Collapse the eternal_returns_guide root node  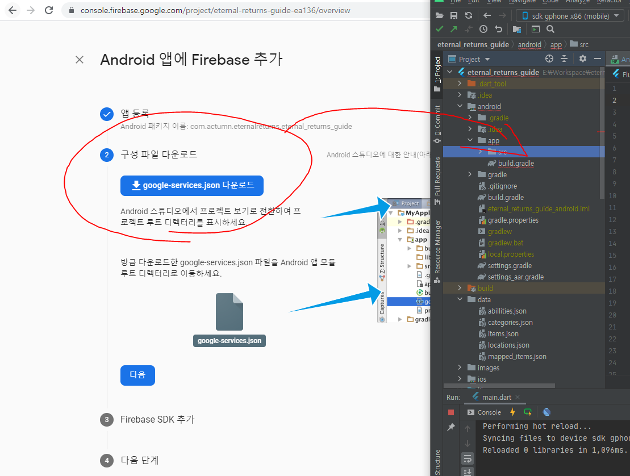click(450, 72)
